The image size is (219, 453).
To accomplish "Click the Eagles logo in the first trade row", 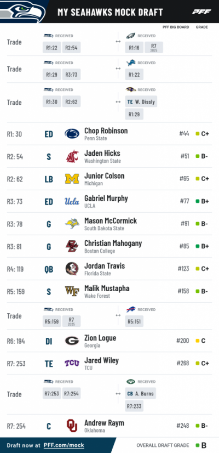I will (x=130, y=36).
